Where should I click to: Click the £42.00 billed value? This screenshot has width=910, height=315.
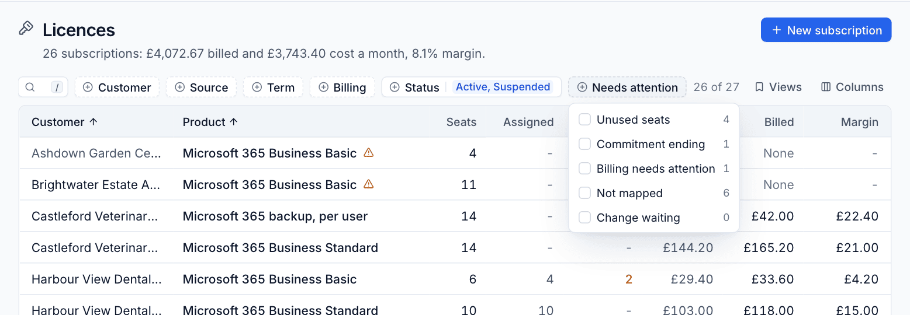pyautogui.click(x=773, y=216)
